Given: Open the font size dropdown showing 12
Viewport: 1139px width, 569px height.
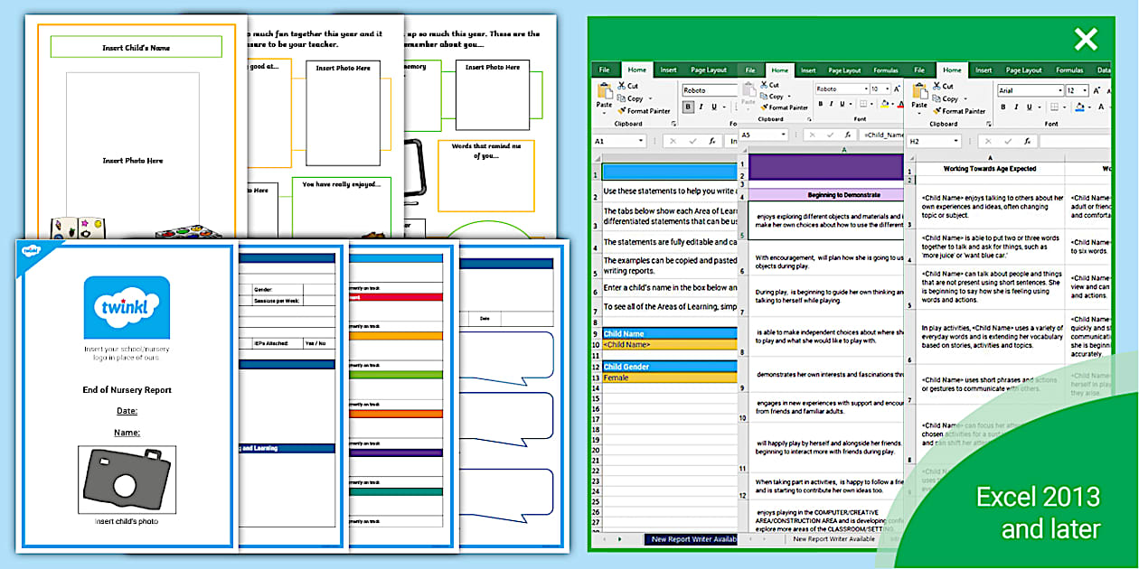Looking at the screenshot, I should coord(1084,90).
